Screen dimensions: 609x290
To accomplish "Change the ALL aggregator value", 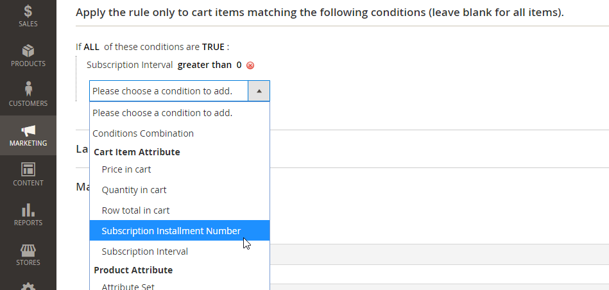I will click(x=90, y=47).
